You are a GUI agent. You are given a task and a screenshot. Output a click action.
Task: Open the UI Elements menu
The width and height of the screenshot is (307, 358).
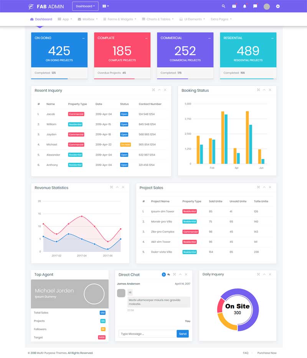click(x=192, y=19)
